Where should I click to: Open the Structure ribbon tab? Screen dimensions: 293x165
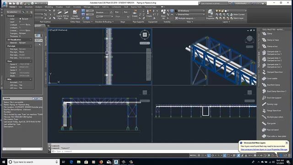point(28,7)
